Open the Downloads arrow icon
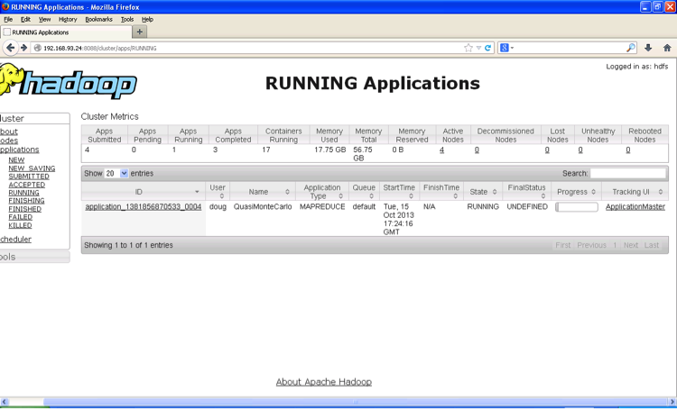This screenshot has height=409, width=677. 647,48
